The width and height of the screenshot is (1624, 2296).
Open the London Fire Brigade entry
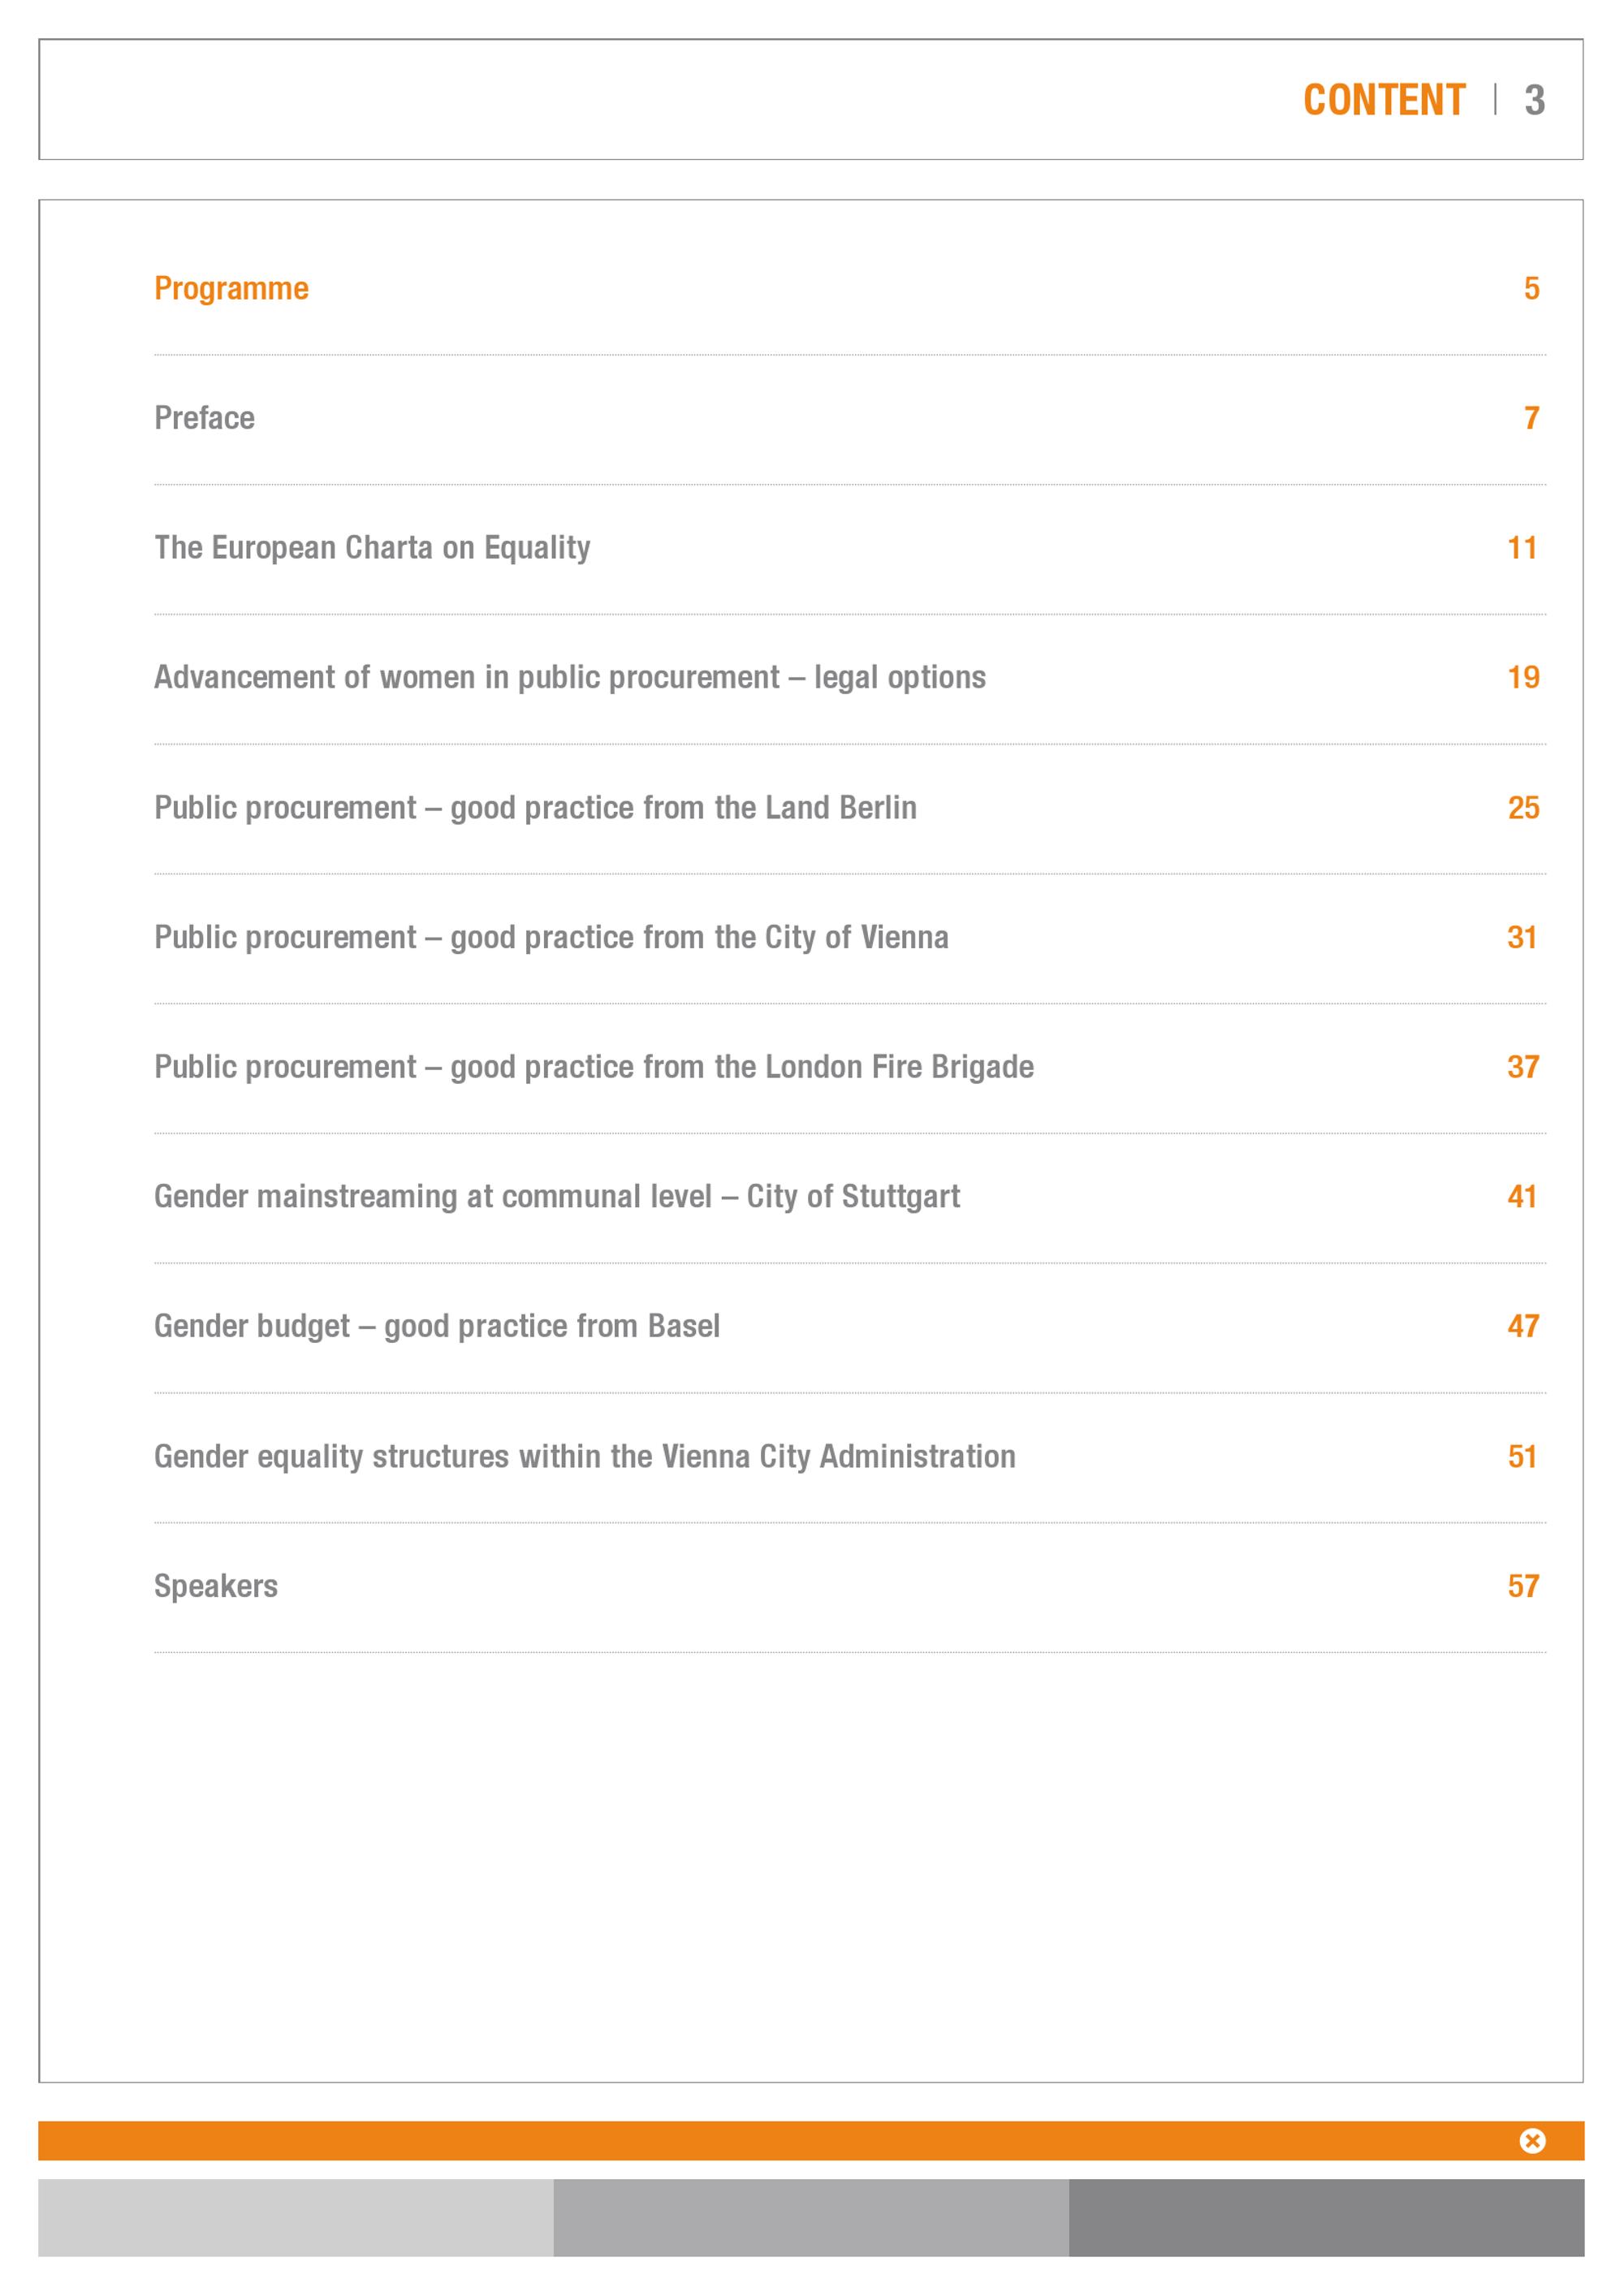(594, 1067)
